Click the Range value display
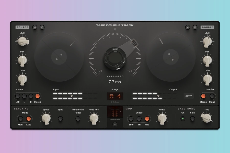230x153 pixels. click(115, 96)
